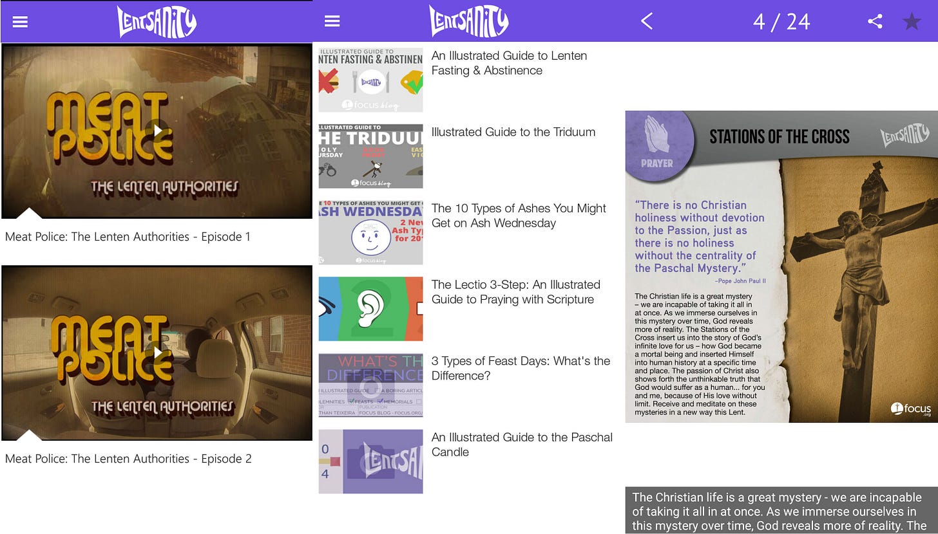
Task: Click the 4 / 24 page counter
Action: point(781,22)
